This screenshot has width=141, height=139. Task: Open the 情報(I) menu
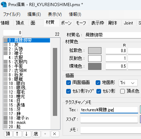75,14
